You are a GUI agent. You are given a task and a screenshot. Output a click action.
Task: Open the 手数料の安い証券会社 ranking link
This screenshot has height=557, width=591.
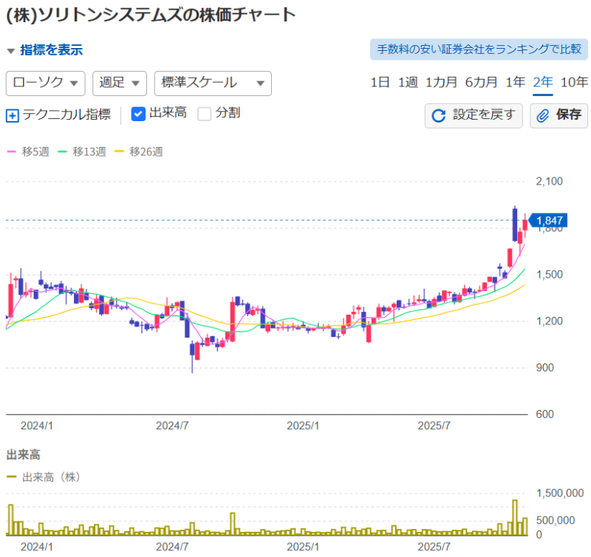479,49
